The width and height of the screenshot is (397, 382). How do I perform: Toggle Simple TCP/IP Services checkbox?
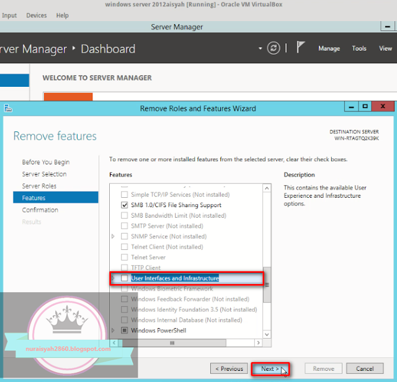(124, 195)
